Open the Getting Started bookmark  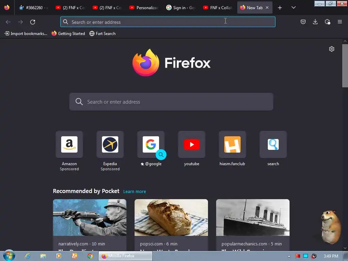coord(68,34)
